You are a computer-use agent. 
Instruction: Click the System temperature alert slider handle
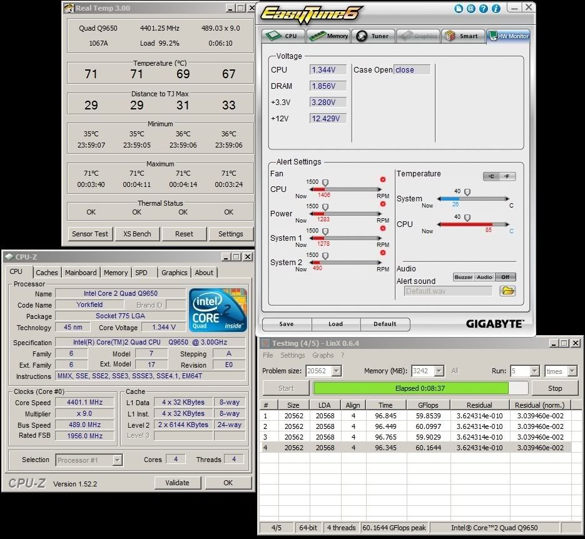coord(467,192)
